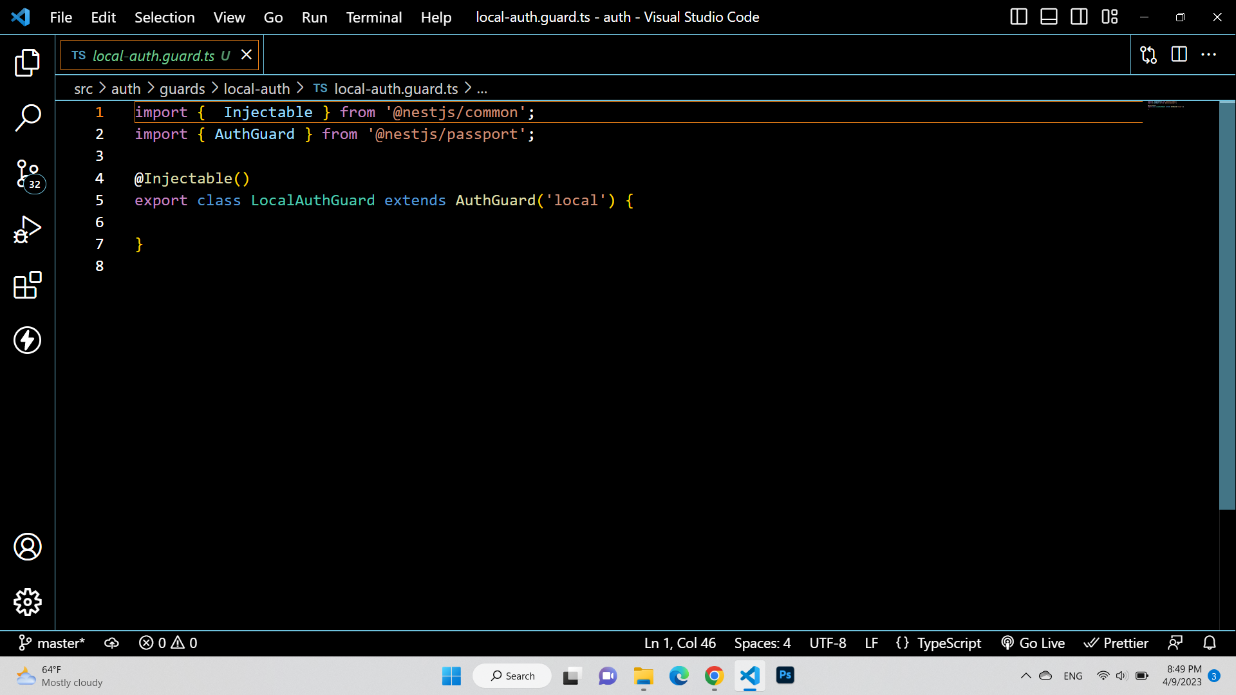Open Source Control view with 32 changes
Image resolution: width=1236 pixels, height=695 pixels.
coord(27,174)
